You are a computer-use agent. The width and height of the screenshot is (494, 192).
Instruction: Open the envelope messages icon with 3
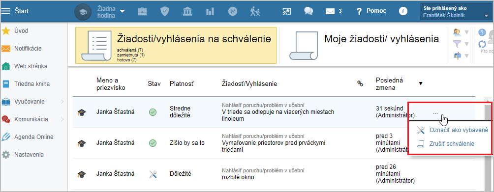tap(334, 11)
